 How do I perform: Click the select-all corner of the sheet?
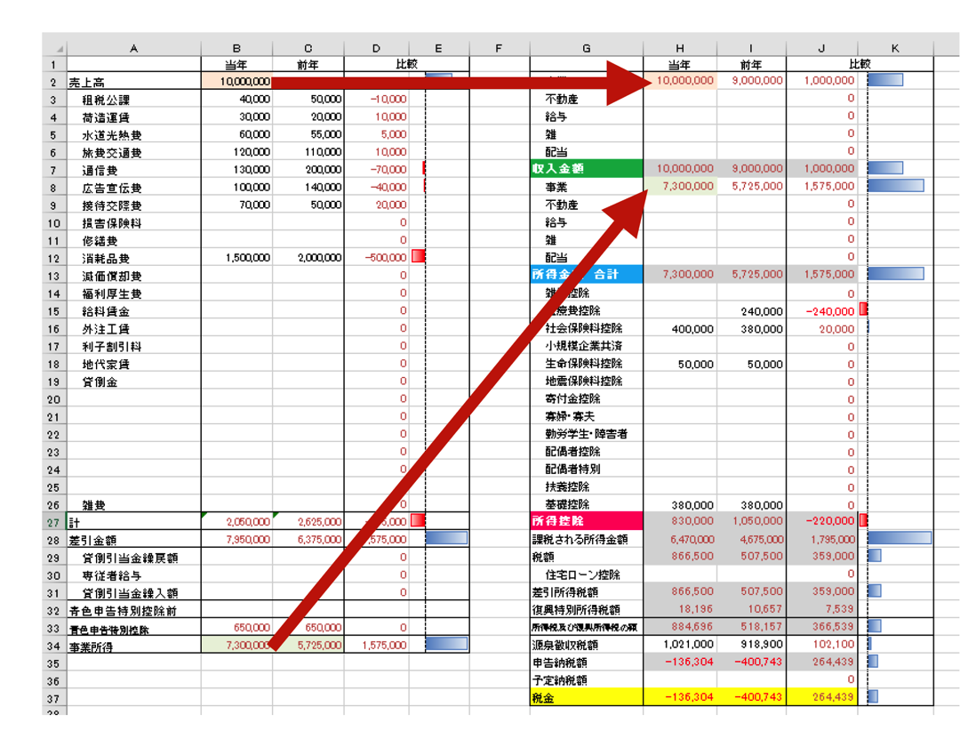point(54,48)
